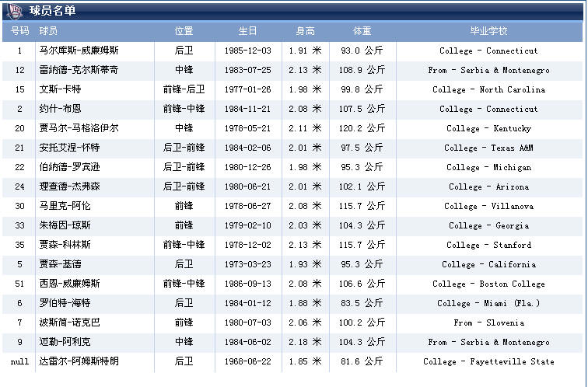Select player name 贾森-基德
Screen dimensions: 588x387
click(x=60, y=264)
